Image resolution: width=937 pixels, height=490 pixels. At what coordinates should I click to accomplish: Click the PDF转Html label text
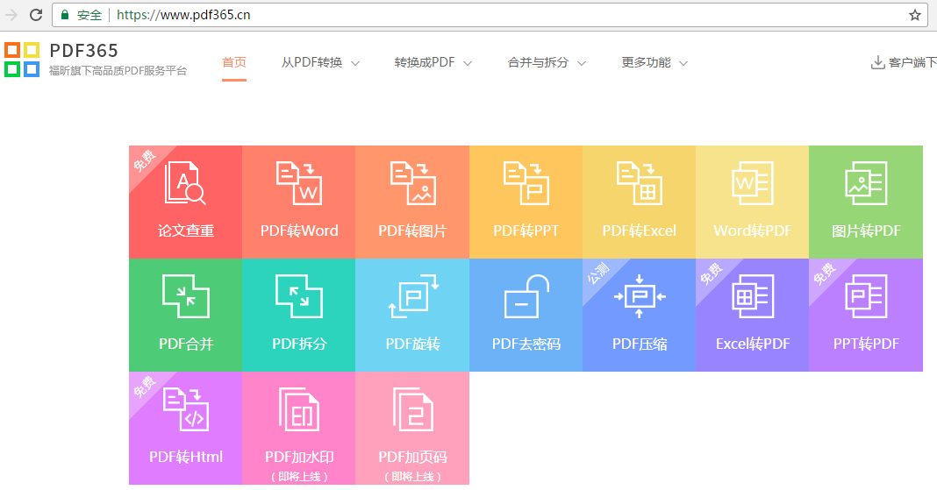point(186,458)
